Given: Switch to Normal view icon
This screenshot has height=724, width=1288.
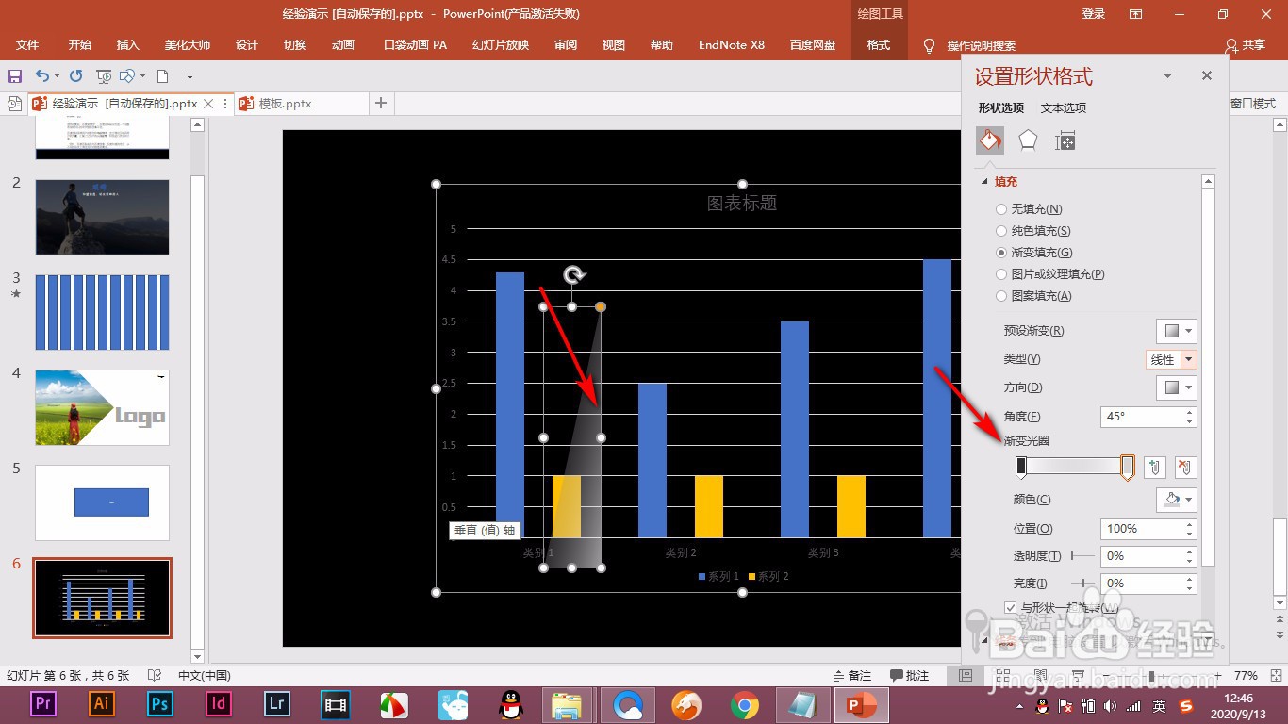Looking at the screenshot, I should tap(965, 676).
